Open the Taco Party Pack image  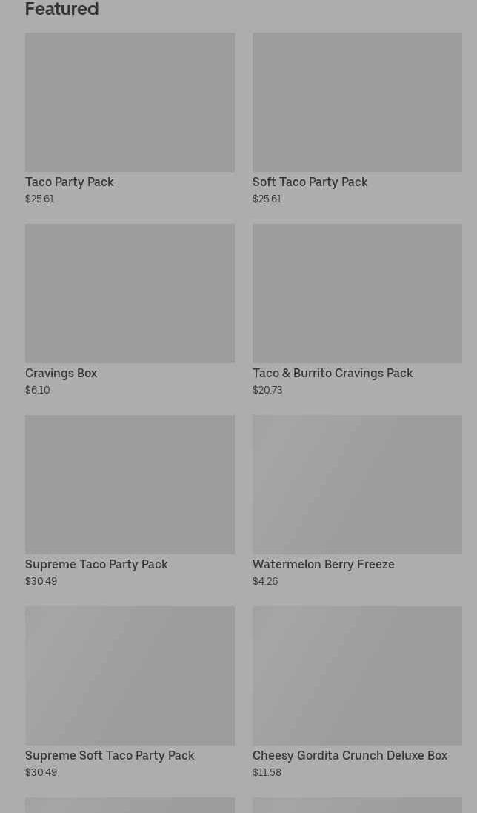point(130,102)
